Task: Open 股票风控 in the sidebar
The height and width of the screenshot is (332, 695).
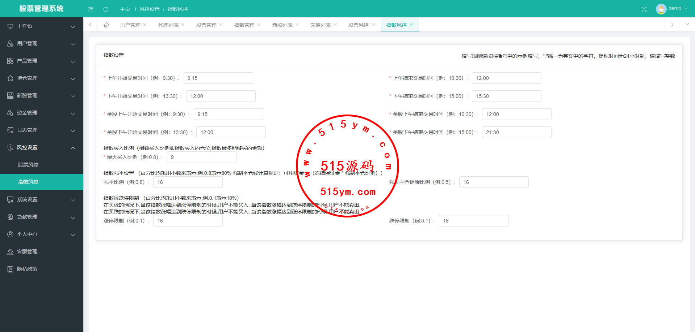Action: click(28, 165)
